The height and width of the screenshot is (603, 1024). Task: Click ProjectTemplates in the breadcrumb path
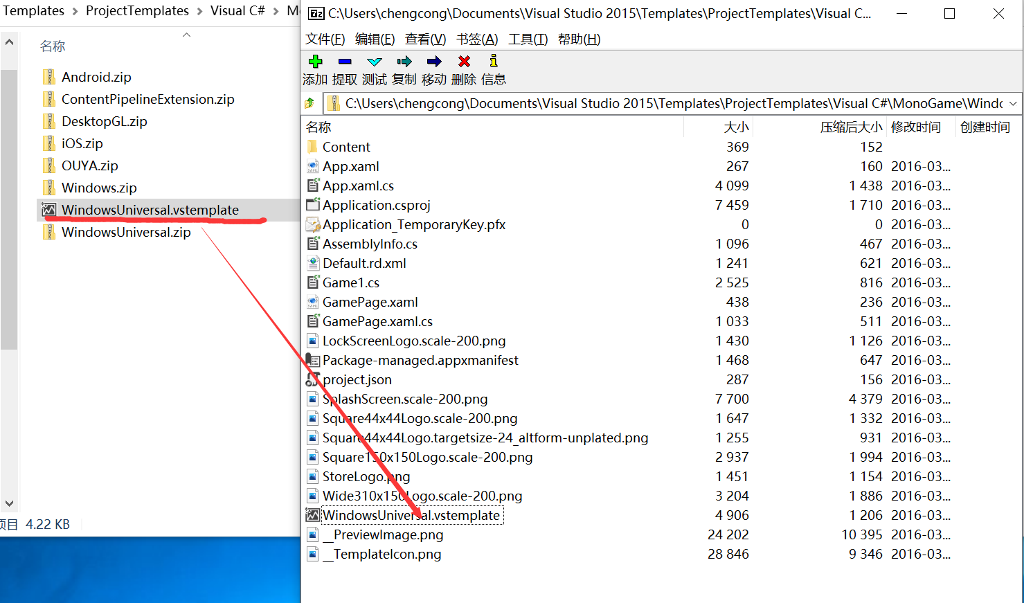137,10
